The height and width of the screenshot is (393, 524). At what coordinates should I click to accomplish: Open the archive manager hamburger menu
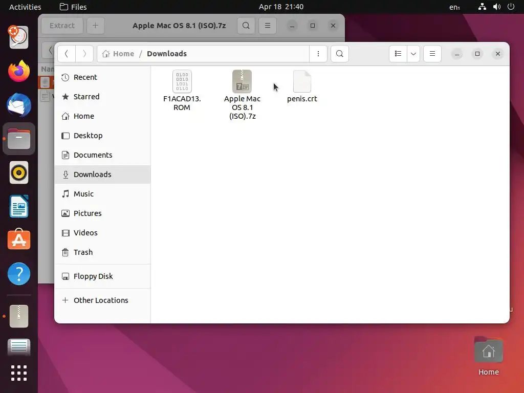(x=268, y=26)
